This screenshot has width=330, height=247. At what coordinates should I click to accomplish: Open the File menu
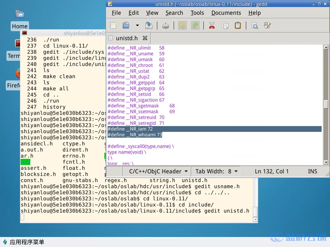click(x=116, y=13)
